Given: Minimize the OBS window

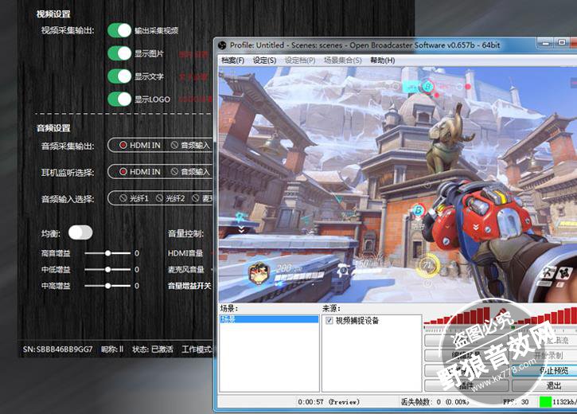Looking at the screenshot, I should click(x=545, y=43).
